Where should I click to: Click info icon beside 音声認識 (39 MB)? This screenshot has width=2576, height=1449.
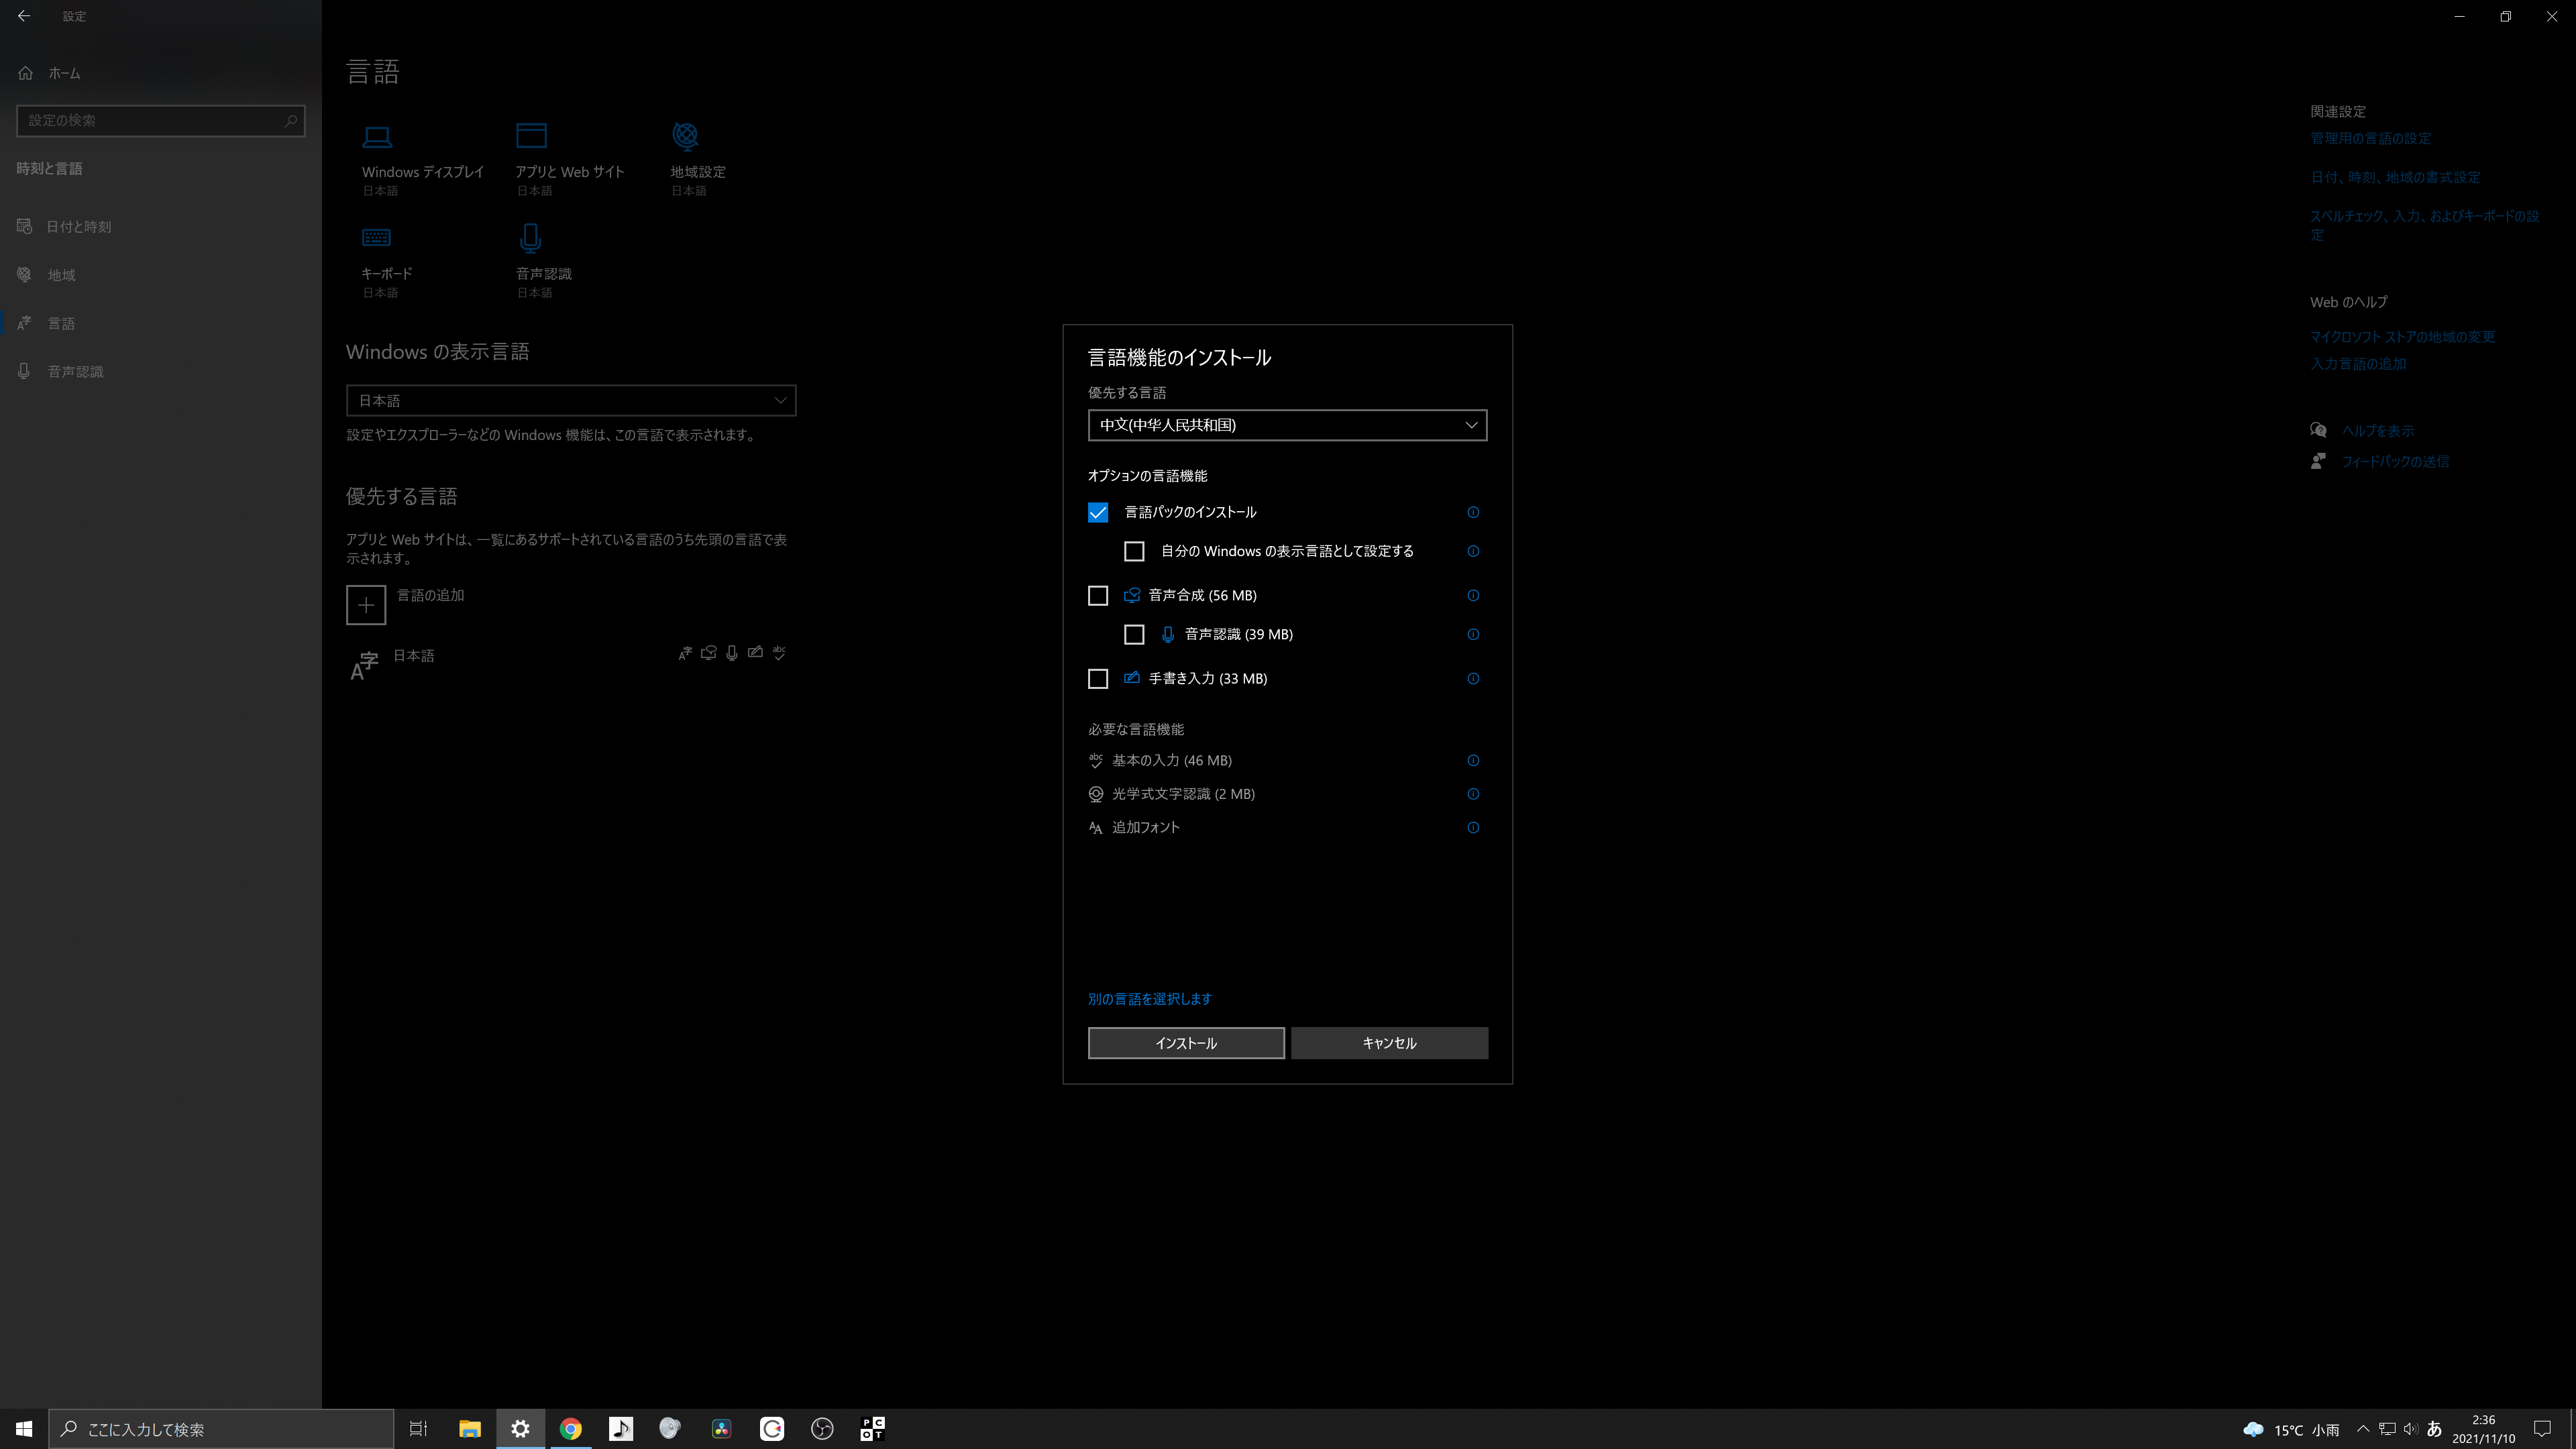[x=1473, y=634]
